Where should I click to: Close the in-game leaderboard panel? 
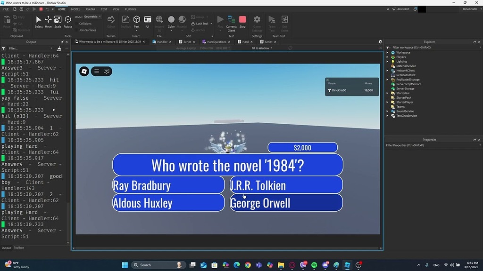tap(327, 80)
